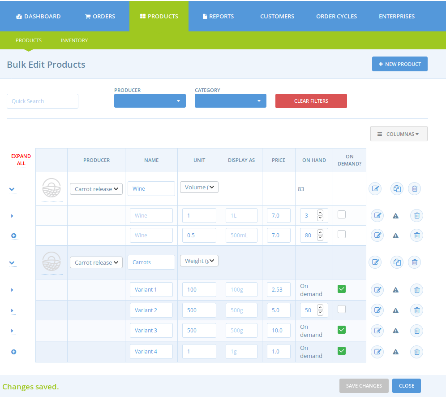Check on demand for Variant 2

342,309
